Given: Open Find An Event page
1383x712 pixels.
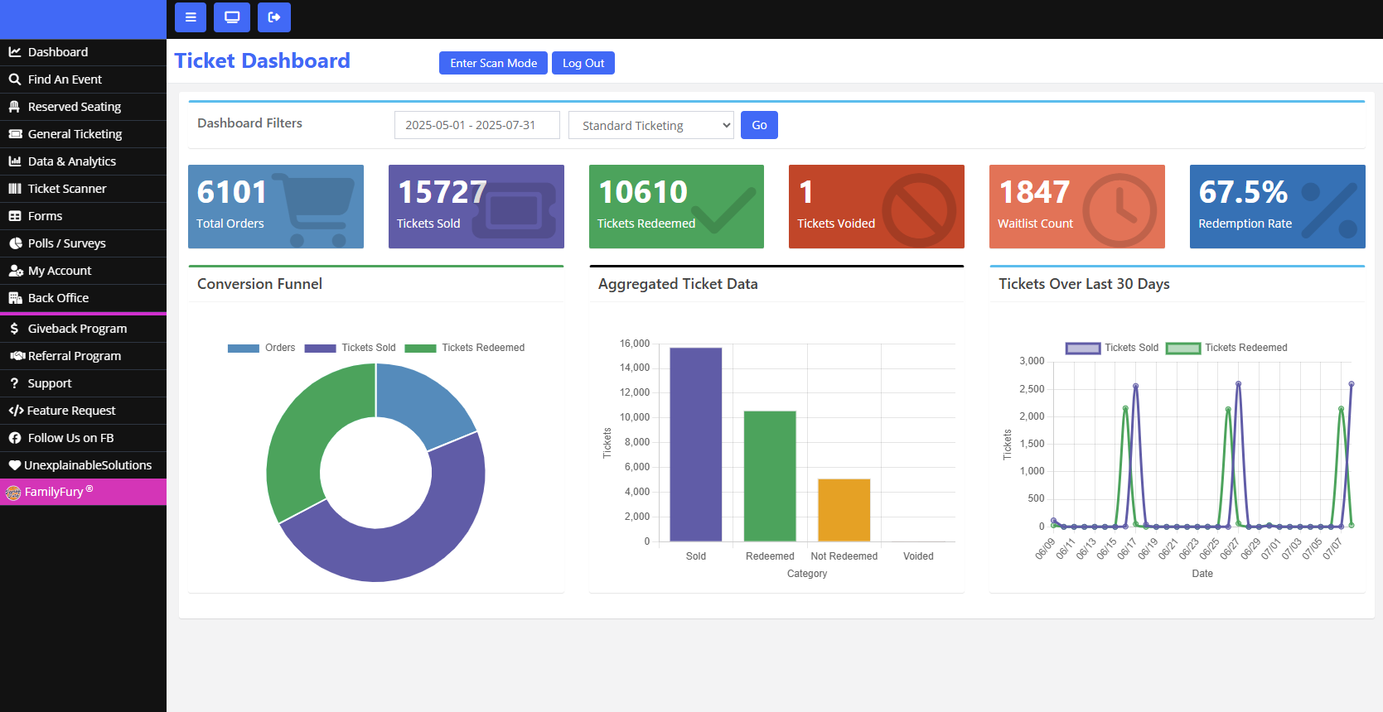Looking at the screenshot, I should [83, 79].
